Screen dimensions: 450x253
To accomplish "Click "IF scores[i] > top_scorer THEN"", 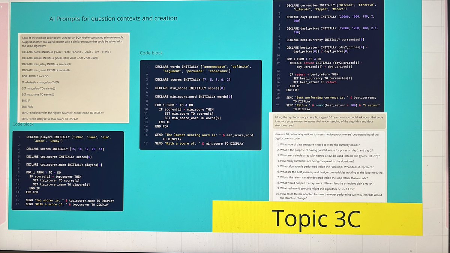I will 55,177.
